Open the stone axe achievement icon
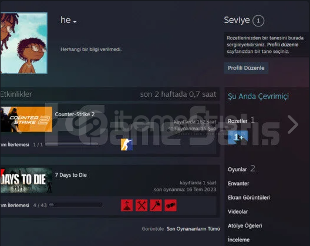This screenshot has height=246, width=310. (x=156, y=205)
